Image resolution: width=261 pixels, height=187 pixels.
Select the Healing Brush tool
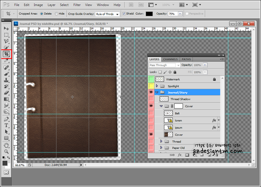point(6,67)
